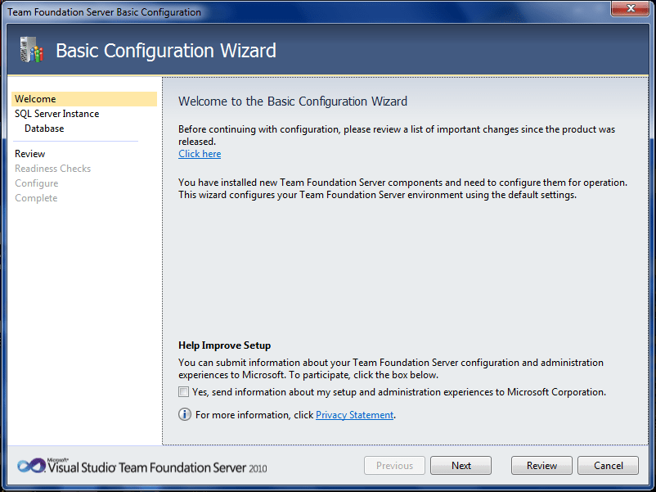The image size is (656, 492).
Task: Click the Review button at bottom
Action: click(541, 466)
